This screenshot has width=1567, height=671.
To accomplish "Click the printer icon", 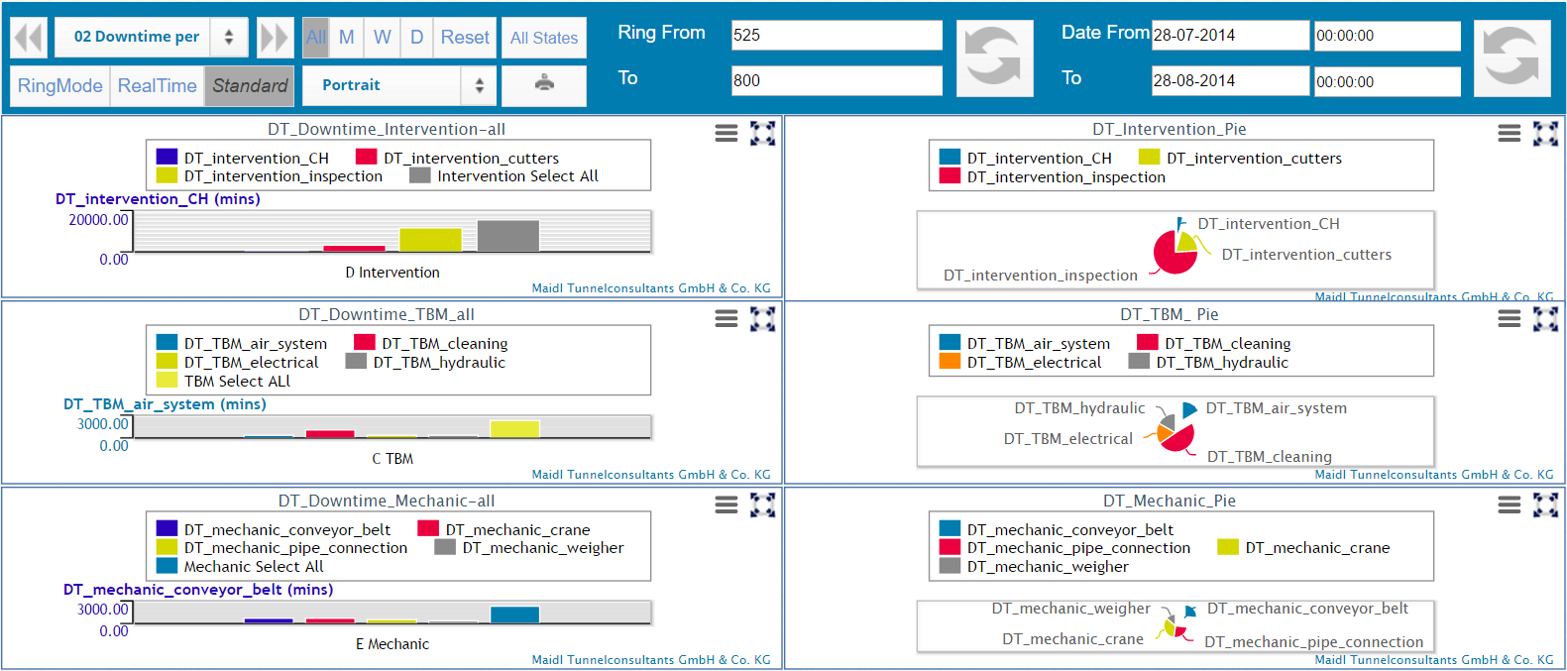I will tap(544, 84).
